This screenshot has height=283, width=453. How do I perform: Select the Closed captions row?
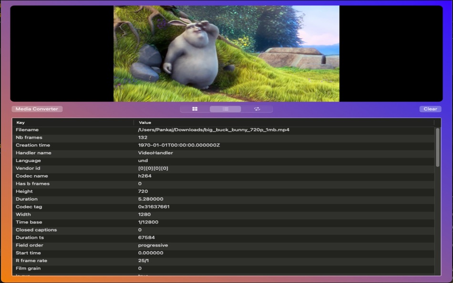223,230
